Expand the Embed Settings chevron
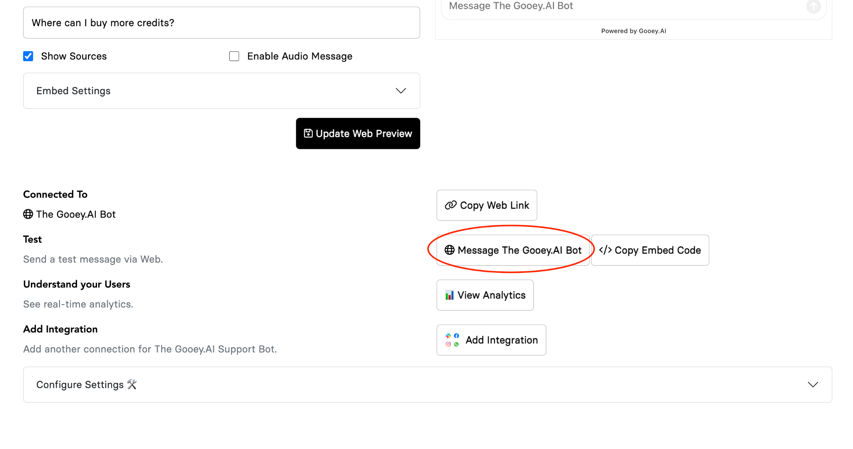 point(401,91)
